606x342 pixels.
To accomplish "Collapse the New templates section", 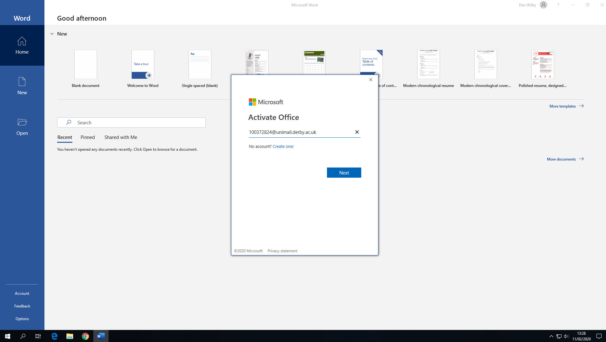I will (x=52, y=34).
